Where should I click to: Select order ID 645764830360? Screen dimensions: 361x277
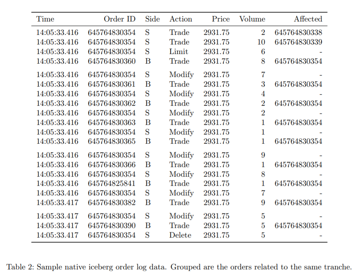pyautogui.click(x=112, y=61)
